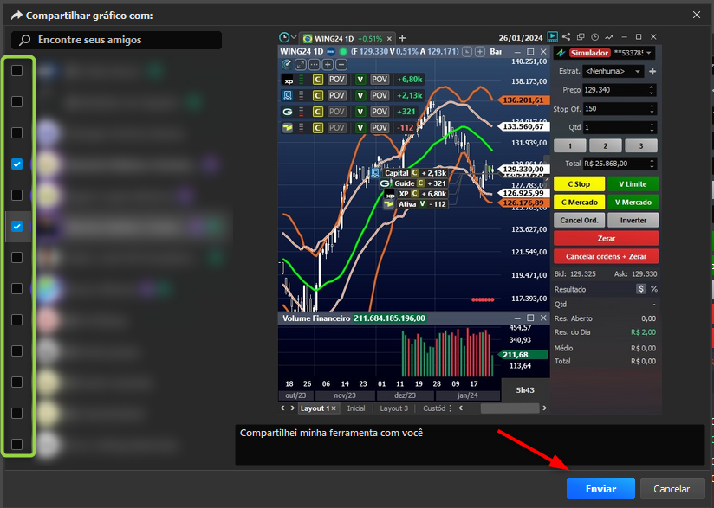
Task: Toggle the % result unit button
Action: [x=654, y=289]
